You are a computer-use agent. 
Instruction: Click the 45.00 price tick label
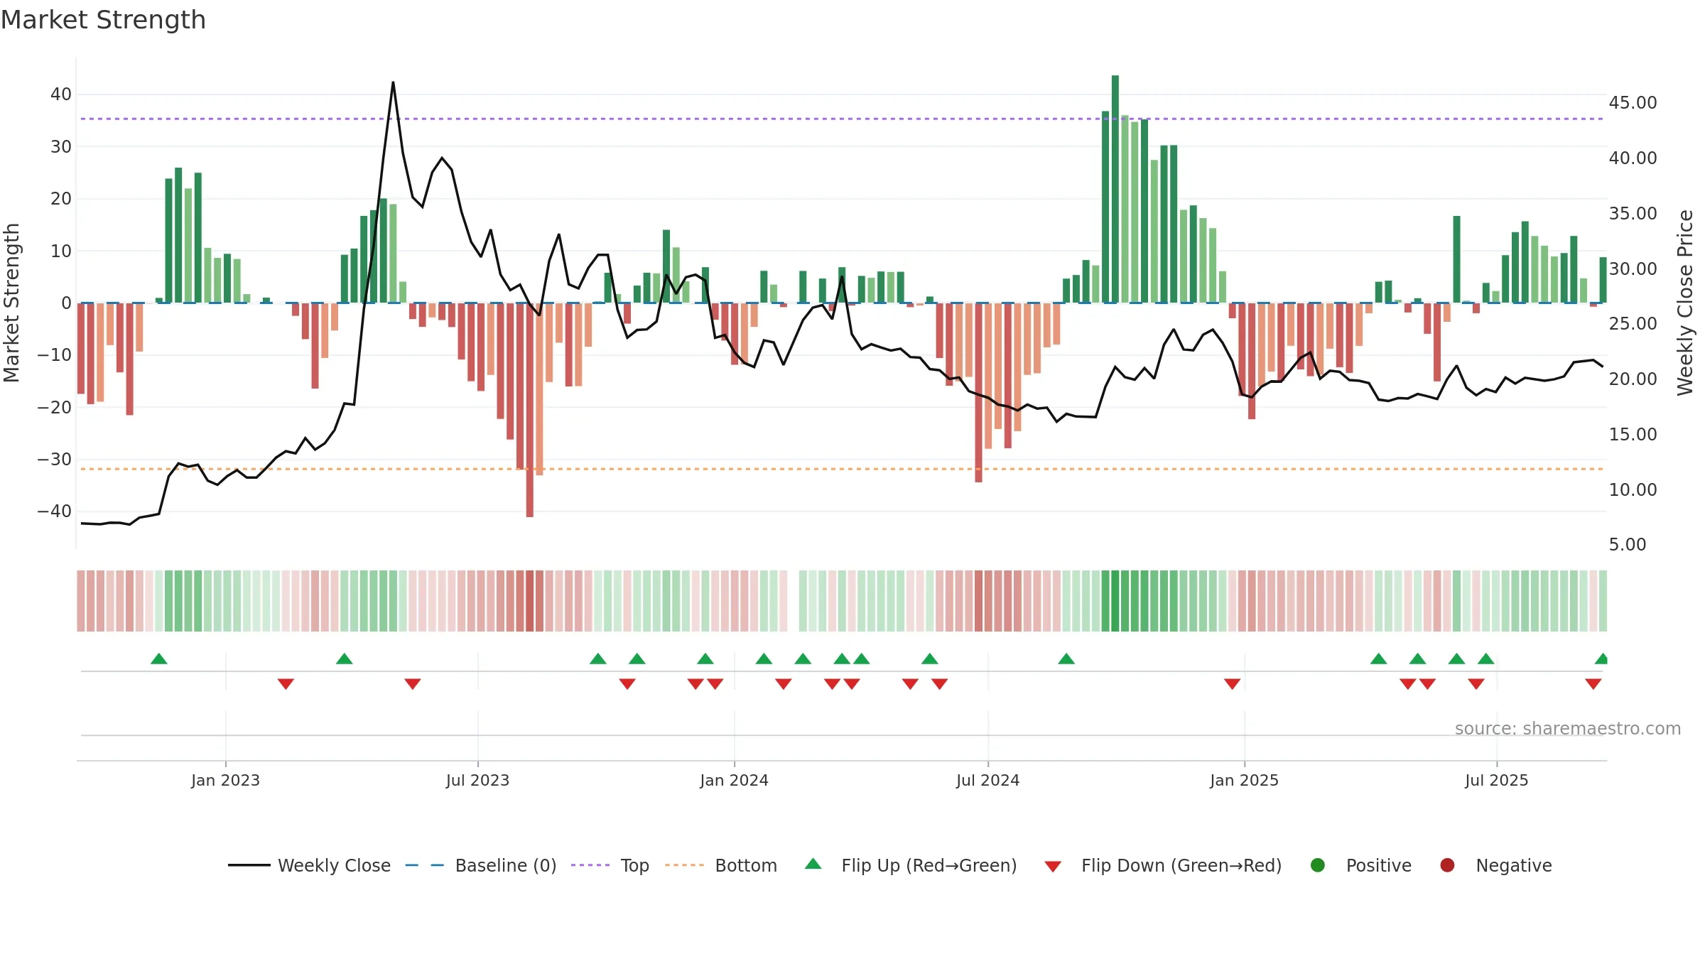pos(1633,102)
